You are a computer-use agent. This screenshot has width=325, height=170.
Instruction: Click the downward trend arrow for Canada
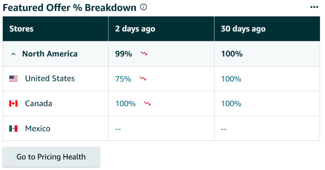click(x=147, y=103)
